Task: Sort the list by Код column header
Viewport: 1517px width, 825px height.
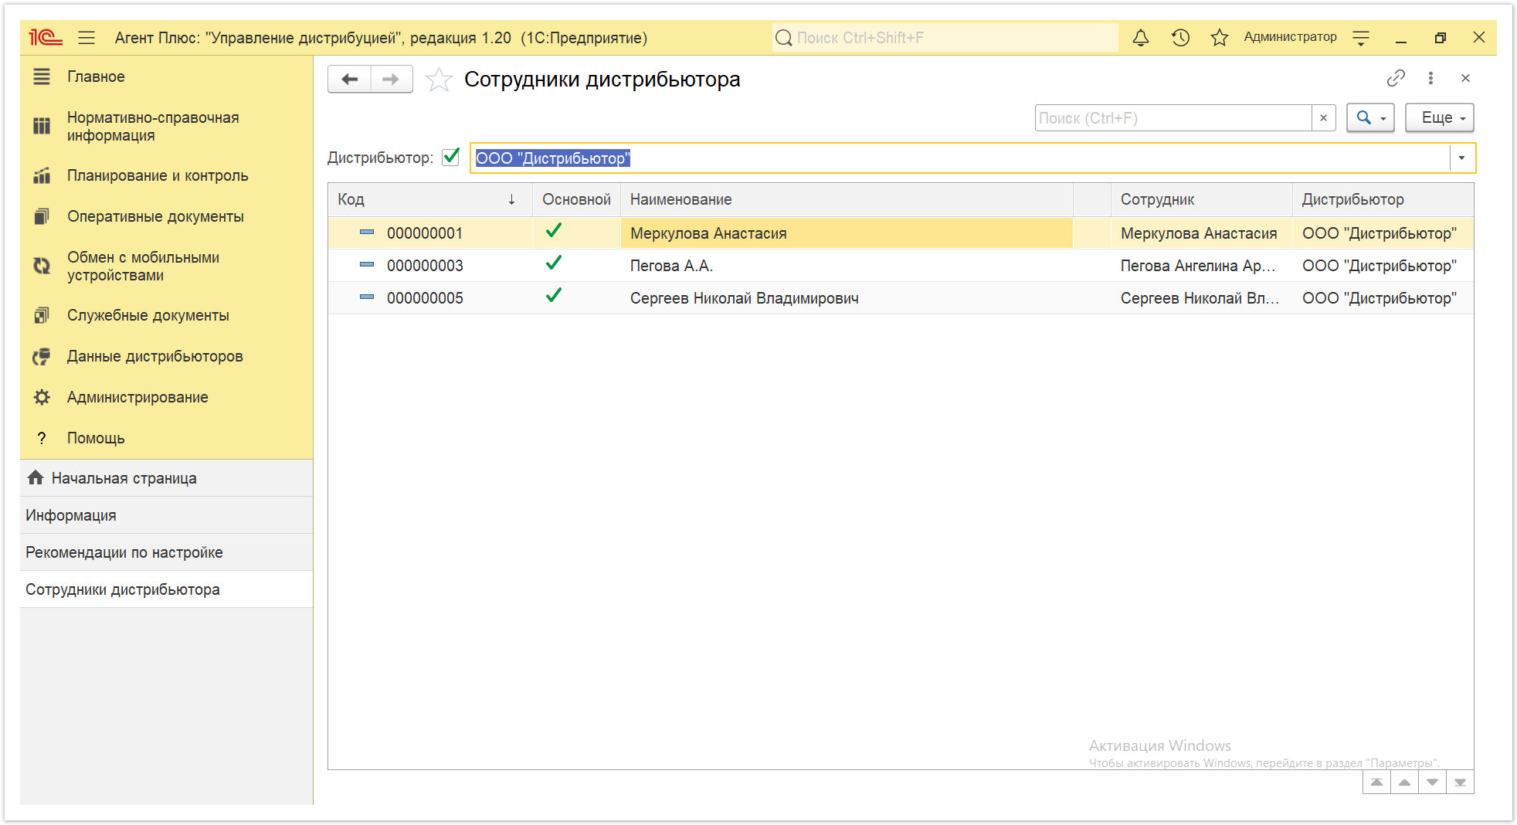Action: 429,199
